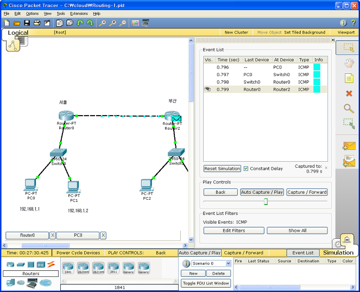Select Switches device category icon

pyautogui.click(x=21, y=264)
